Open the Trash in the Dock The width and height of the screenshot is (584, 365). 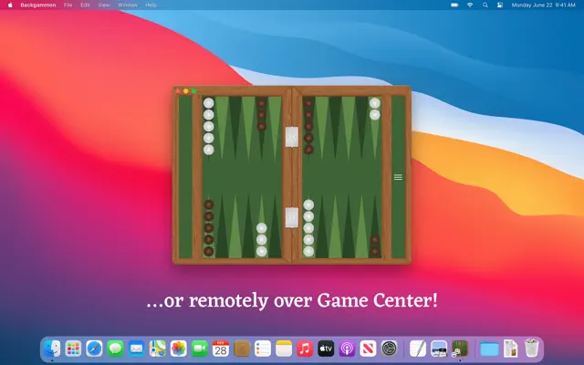point(531,349)
